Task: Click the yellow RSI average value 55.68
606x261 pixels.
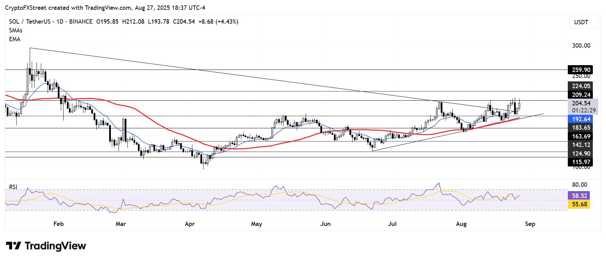Action: point(579,204)
